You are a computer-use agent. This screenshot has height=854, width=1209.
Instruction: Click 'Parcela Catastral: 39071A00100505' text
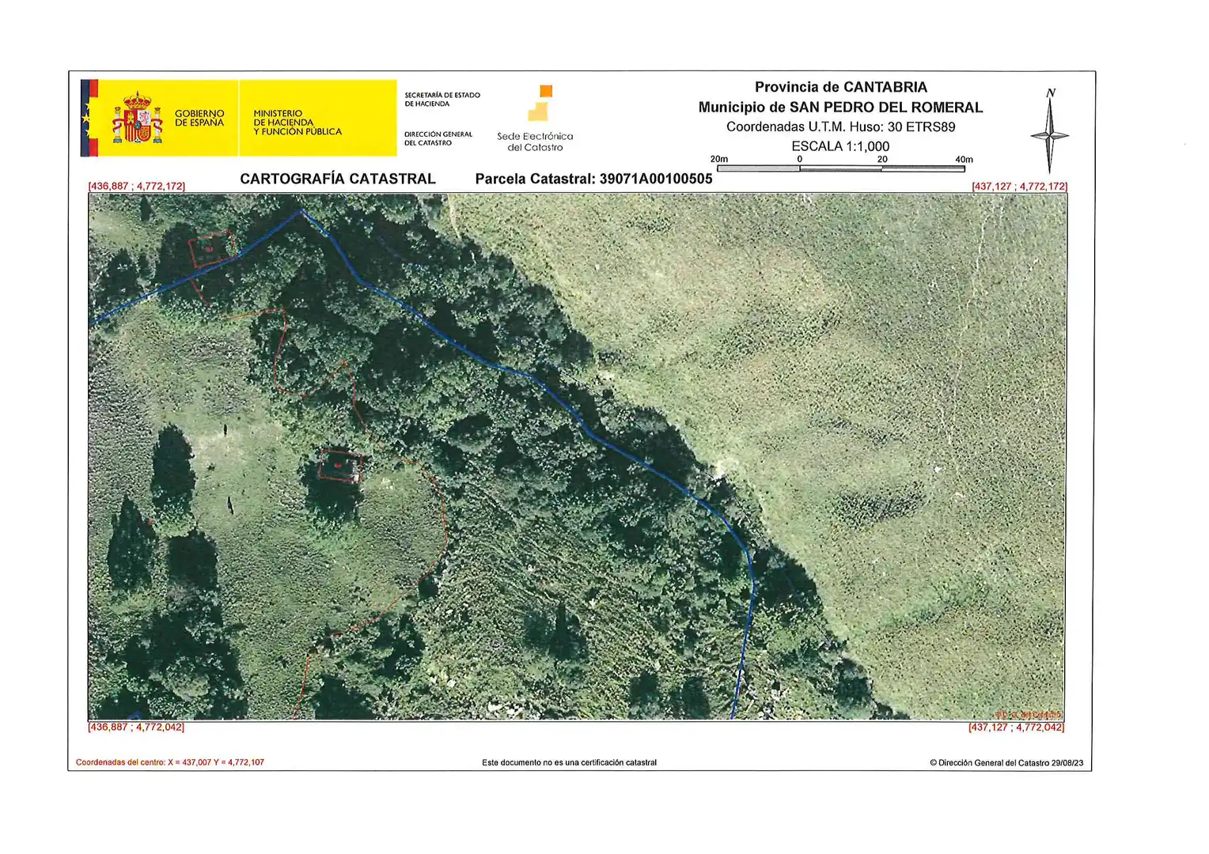(593, 179)
